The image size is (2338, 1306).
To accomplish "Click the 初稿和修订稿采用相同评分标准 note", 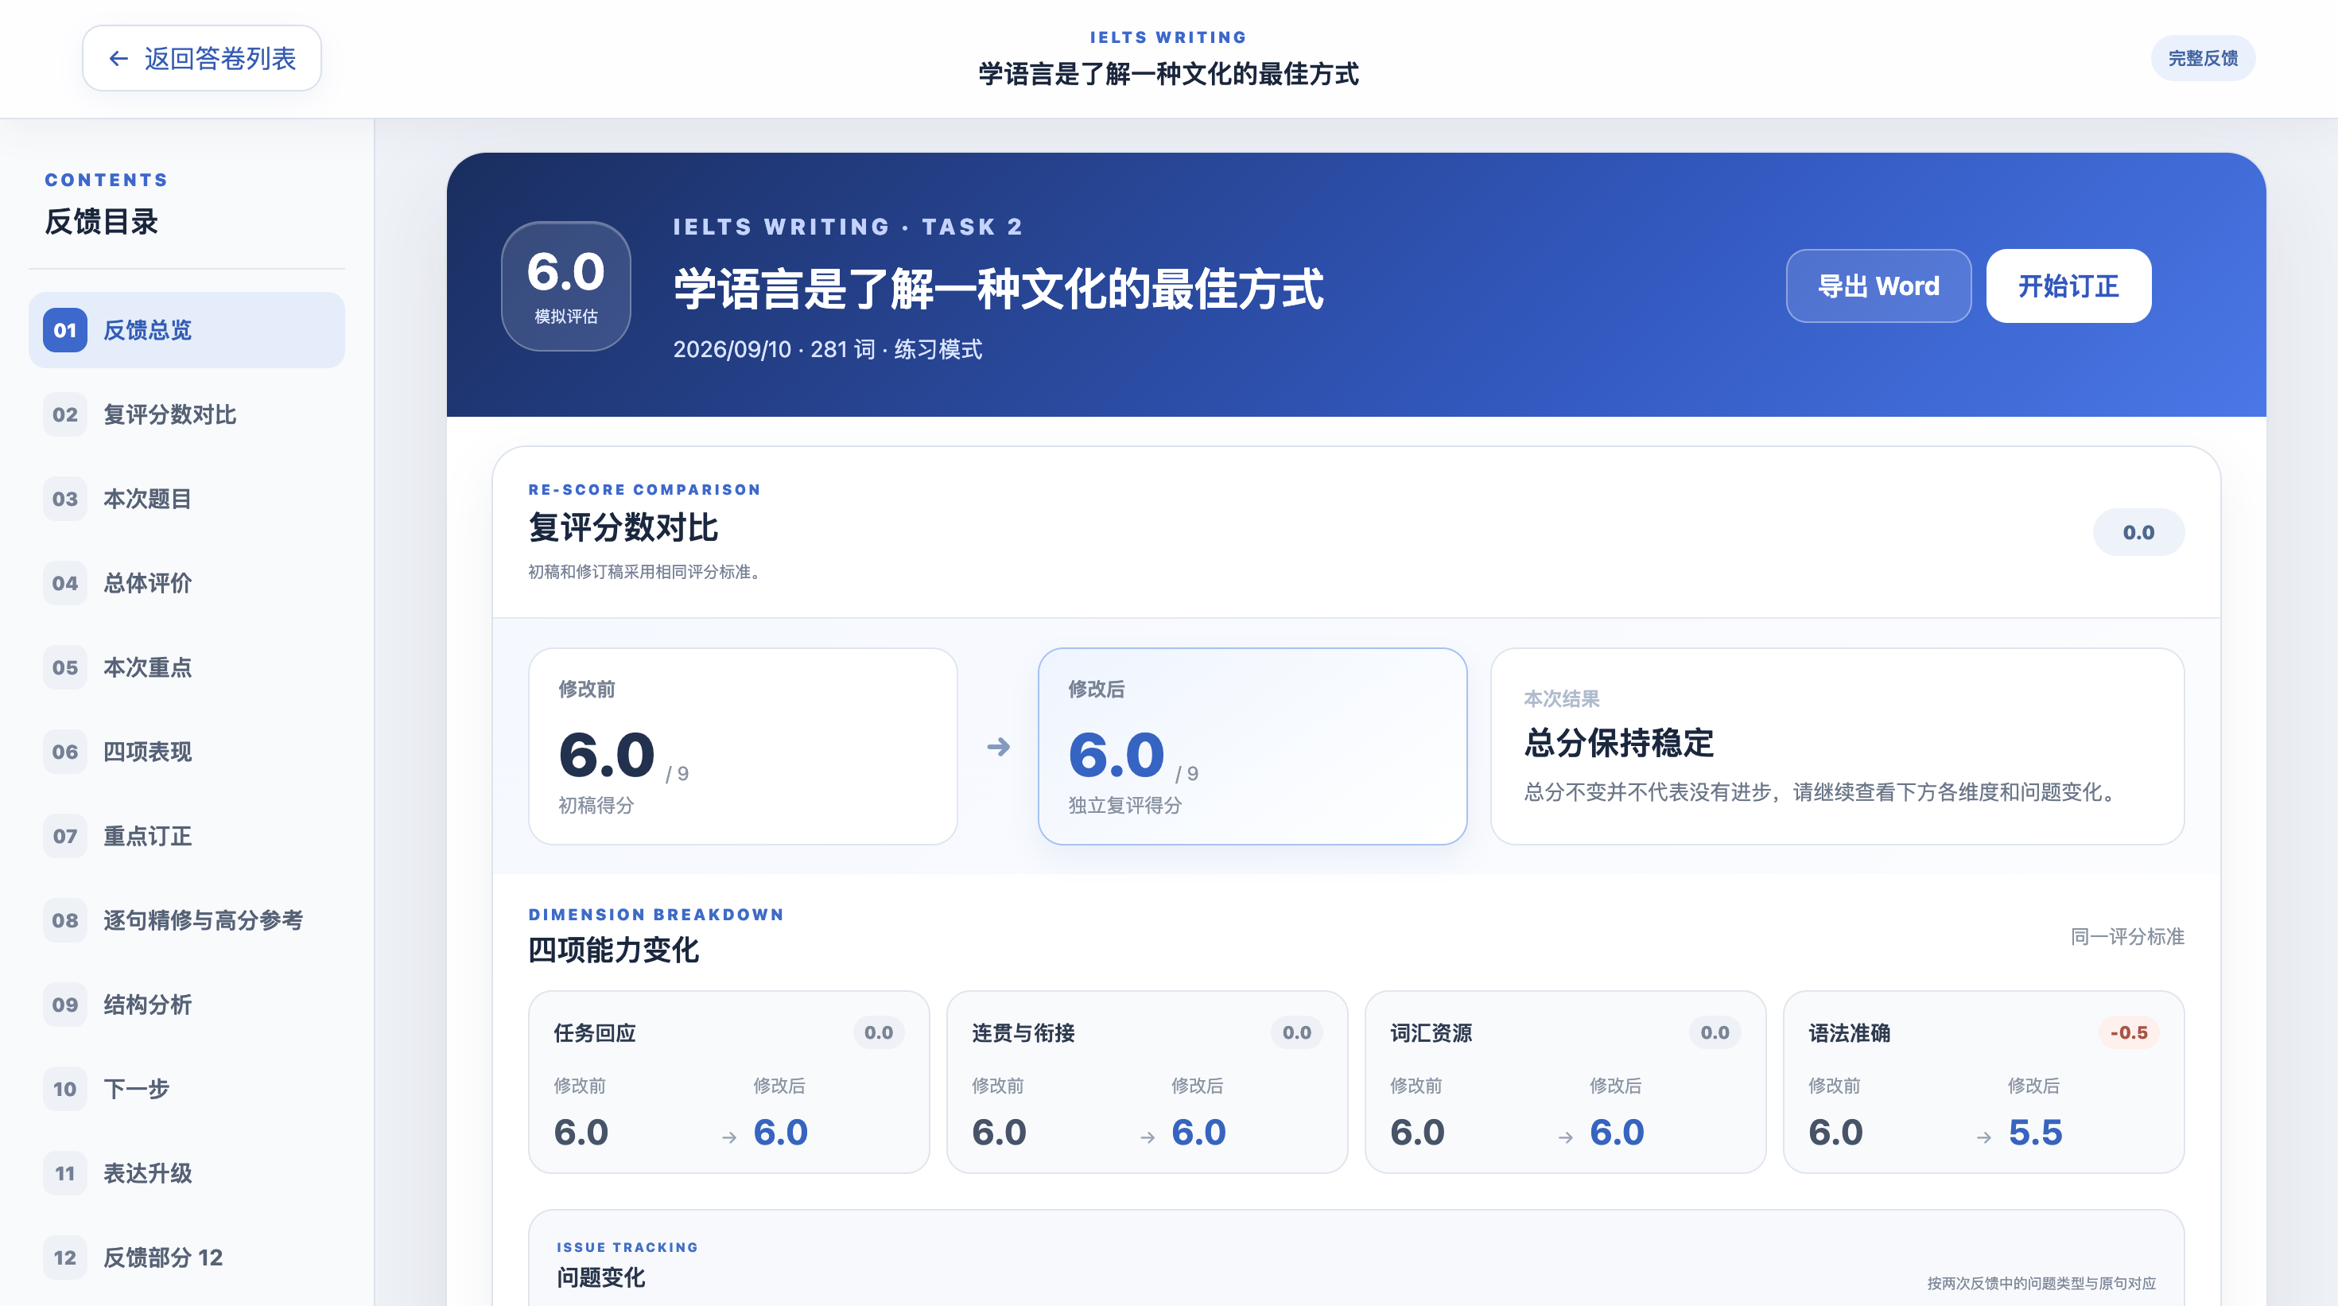I will tap(645, 572).
